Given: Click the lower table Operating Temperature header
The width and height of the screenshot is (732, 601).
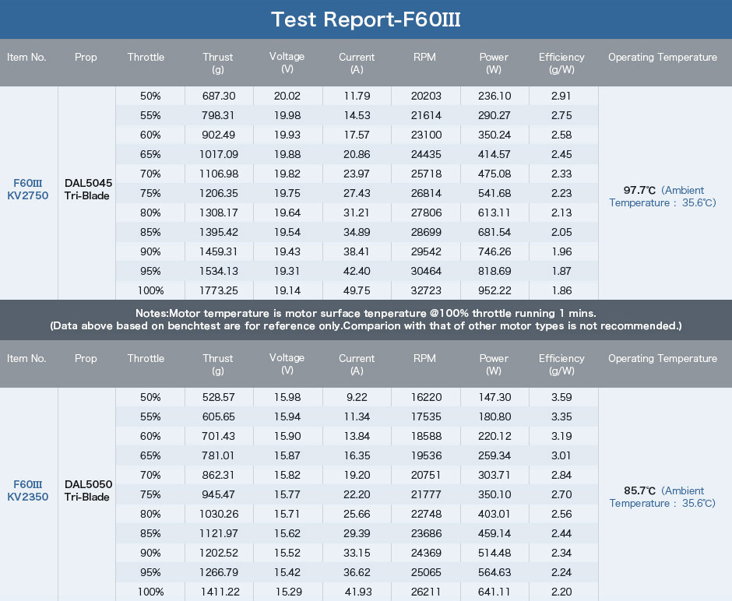Looking at the screenshot, I should click(663, 358).
